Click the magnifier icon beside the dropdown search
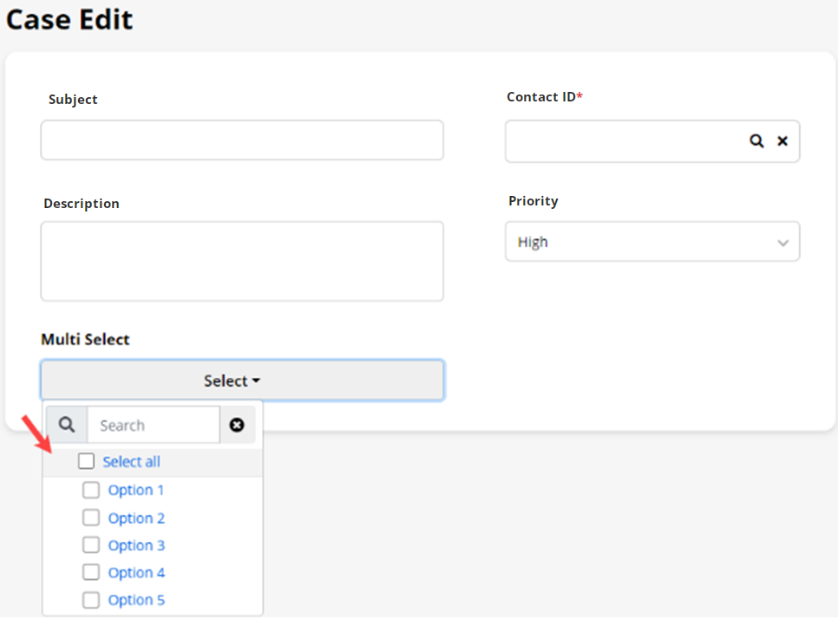Viewport: 838px width, 619px height. (x=67, y=425)
